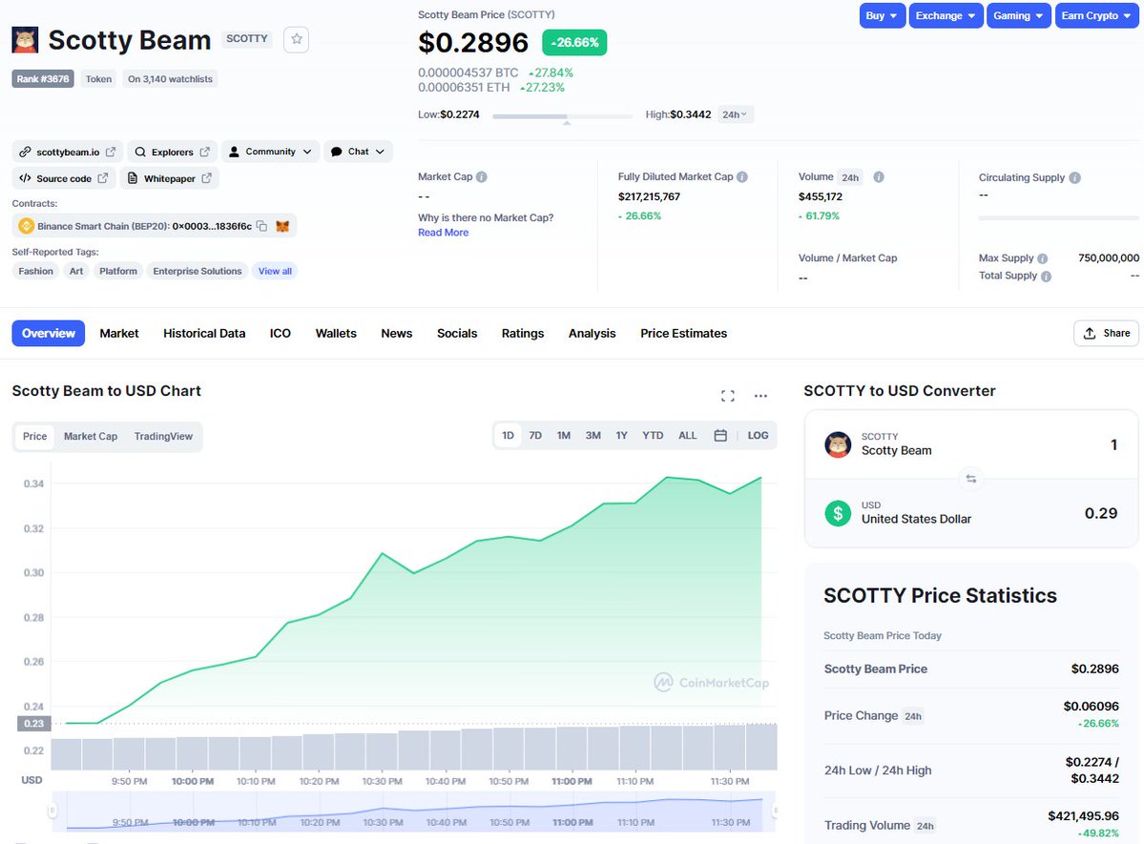Add token to MetaMask fox icon
The width and height of the screenshot is (1144, 844).
[282, 226]
